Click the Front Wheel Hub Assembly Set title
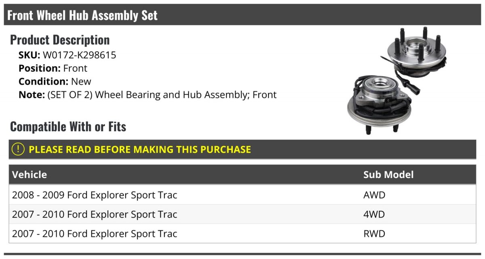Viewport: 485px width, 259px height. tap(82, 15)
